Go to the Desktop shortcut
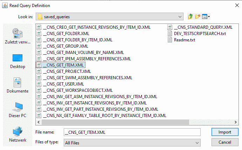The height and width of the screenshot is (150, 242). coord(18,61)
